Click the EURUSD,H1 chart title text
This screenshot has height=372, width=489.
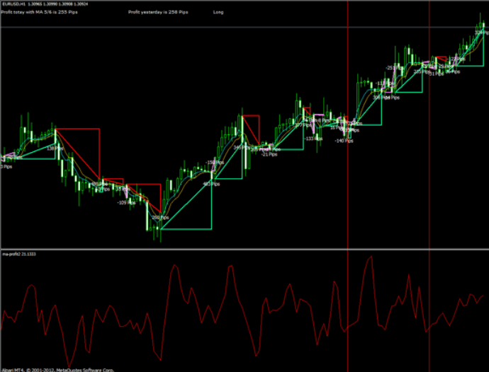pyautogui.click(x=45, y=4)
